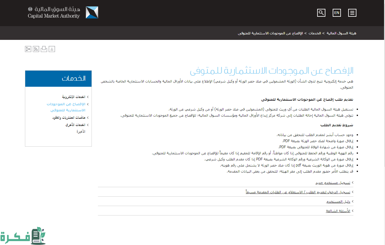
Task: Open the search icon in header
Action: 321,13
